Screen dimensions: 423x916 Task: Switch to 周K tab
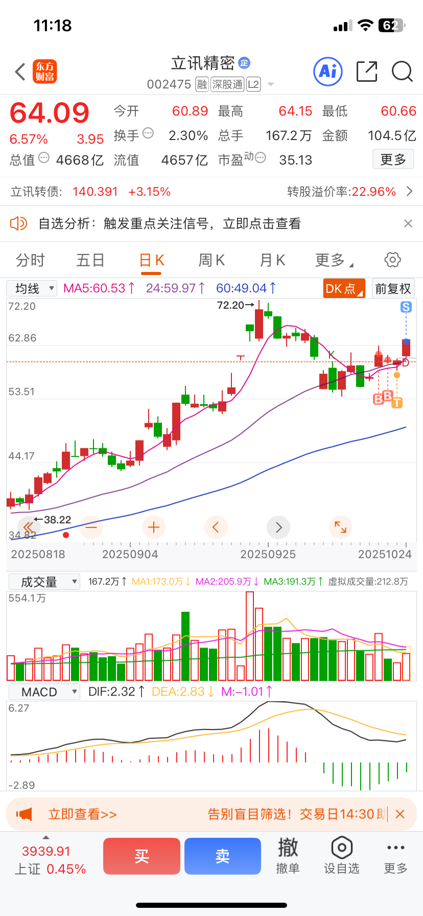(212, 260)
